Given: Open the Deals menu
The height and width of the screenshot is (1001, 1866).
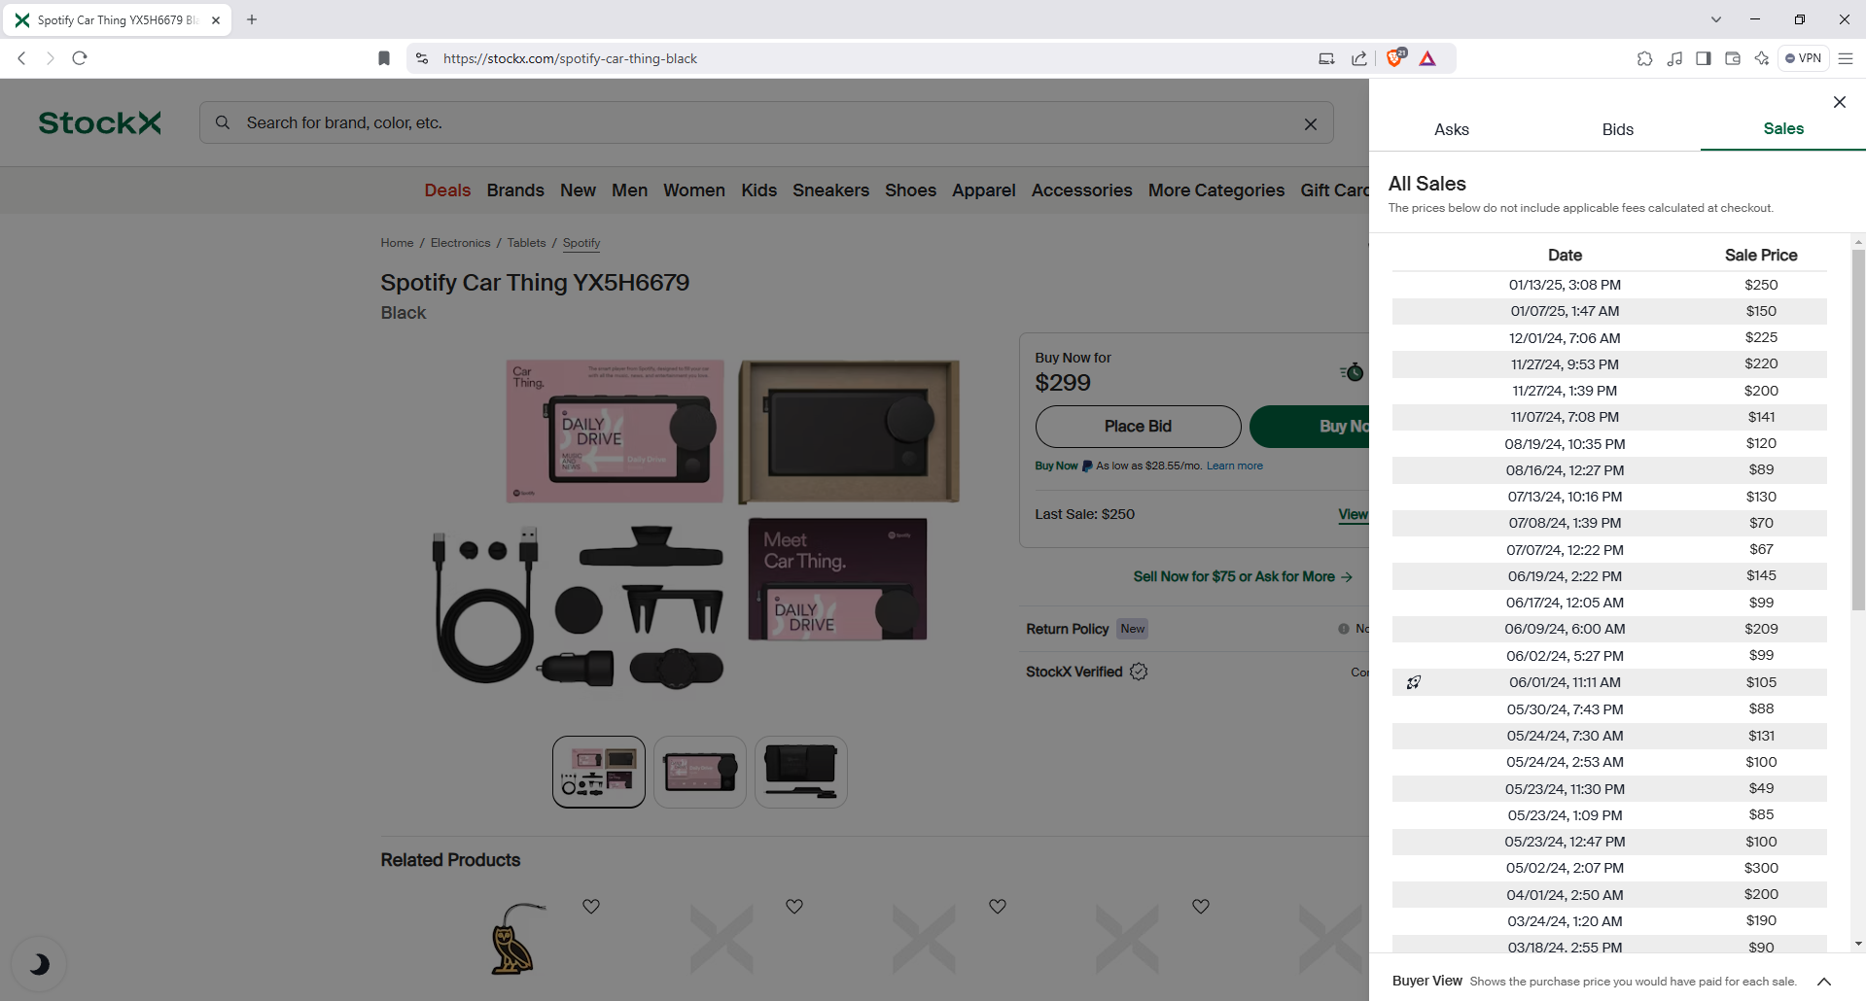Looking at the screenshot, I should pyautogui.click(x=447, y=190).
